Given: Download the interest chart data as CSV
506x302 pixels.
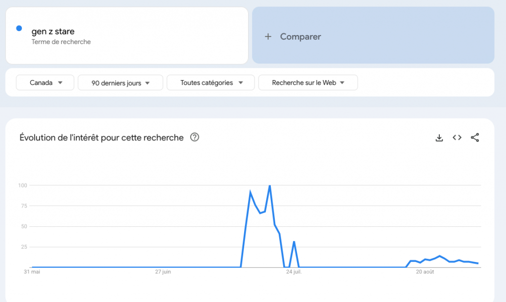Looking at the screenshot, I should pyautogui.click(x=439, y=138).
